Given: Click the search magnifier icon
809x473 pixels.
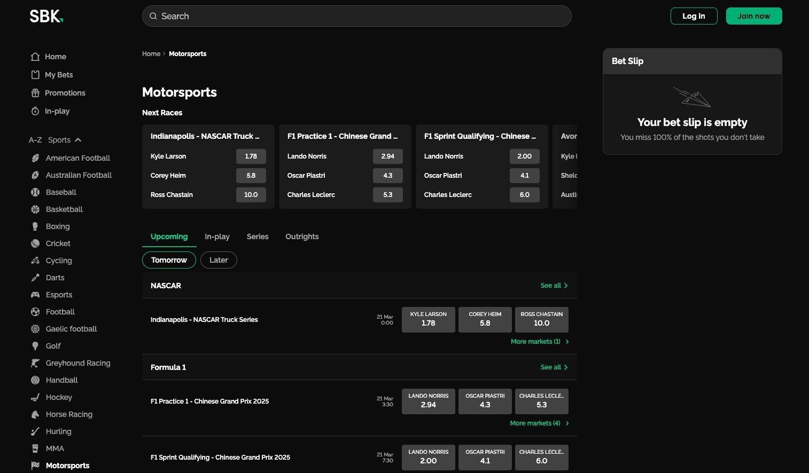Looking at the screenshot, I should [x=153, y=16].
